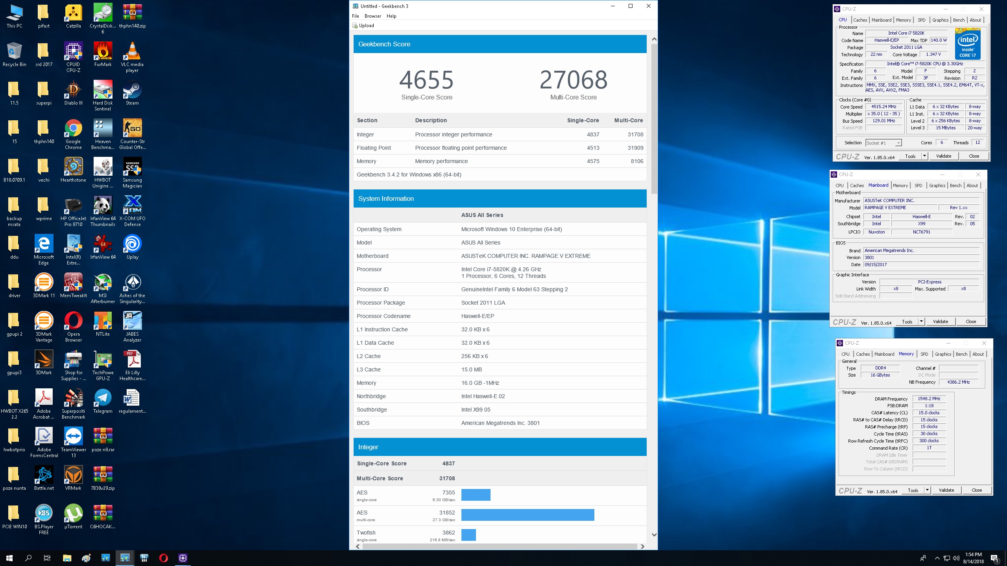This screenshot has height=566, width=1007.
Task: Open the Help menu in Geekbench
Action: click(x=391, y=16)
